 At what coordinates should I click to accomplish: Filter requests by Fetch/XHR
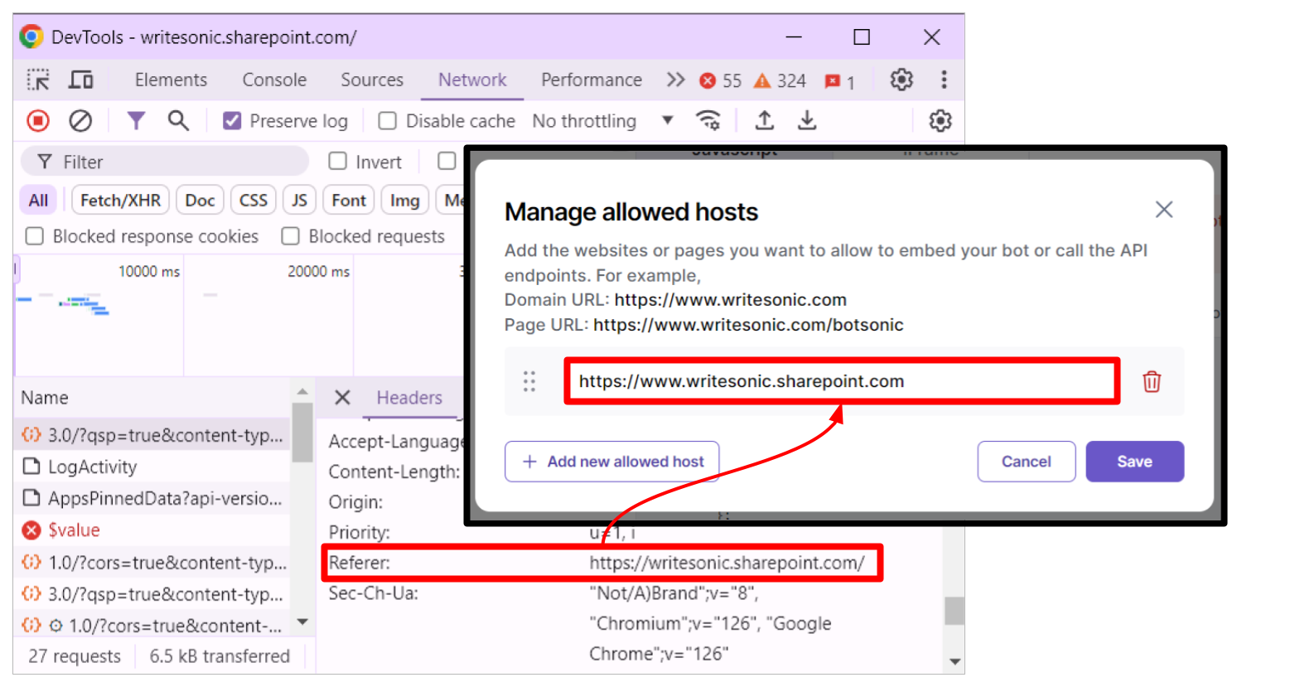click(120, 201)
